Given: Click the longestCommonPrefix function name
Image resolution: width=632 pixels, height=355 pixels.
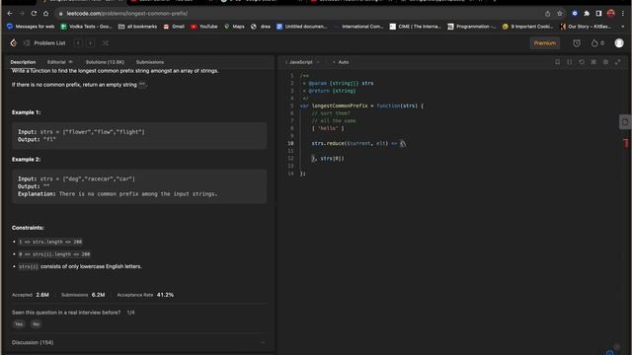Looking at the screenshot, I should coord(340,106).
